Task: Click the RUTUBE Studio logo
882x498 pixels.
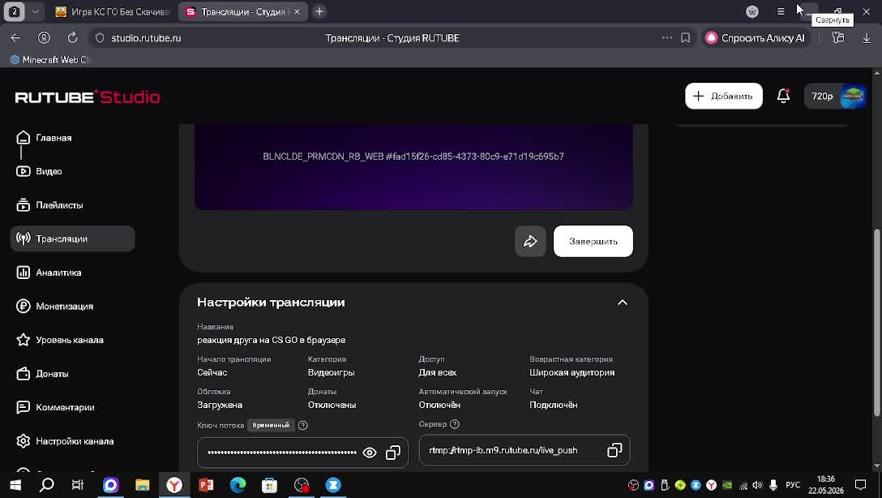Action: pos(88,97)
